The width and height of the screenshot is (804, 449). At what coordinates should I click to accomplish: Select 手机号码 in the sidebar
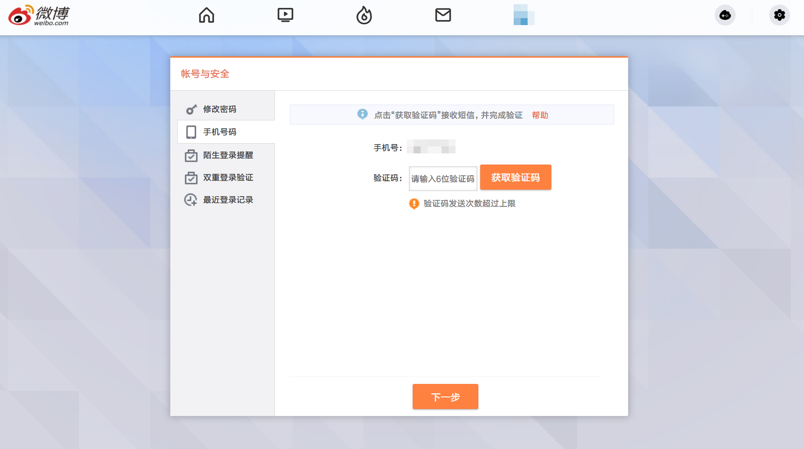tap(226, 132)
